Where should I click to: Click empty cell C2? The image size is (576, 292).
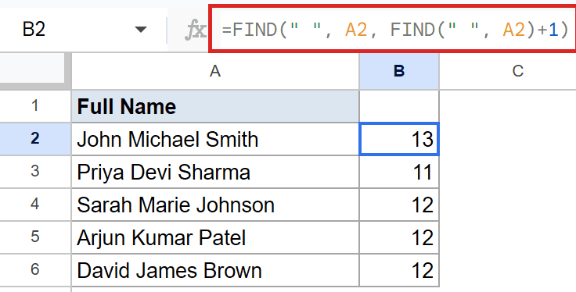(508, 139)
